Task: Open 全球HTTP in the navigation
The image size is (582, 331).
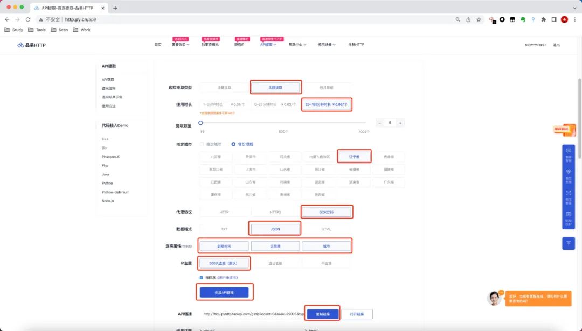Action: 356,45
